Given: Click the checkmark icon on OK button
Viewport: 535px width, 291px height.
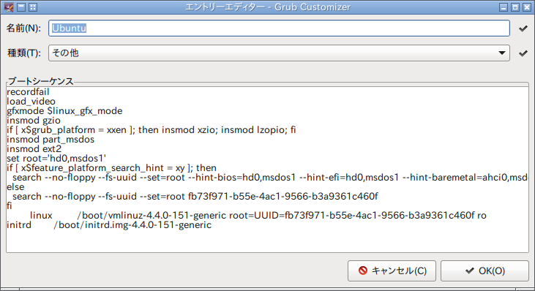Looking at the screenshot, I should click(x=470, y=271).
